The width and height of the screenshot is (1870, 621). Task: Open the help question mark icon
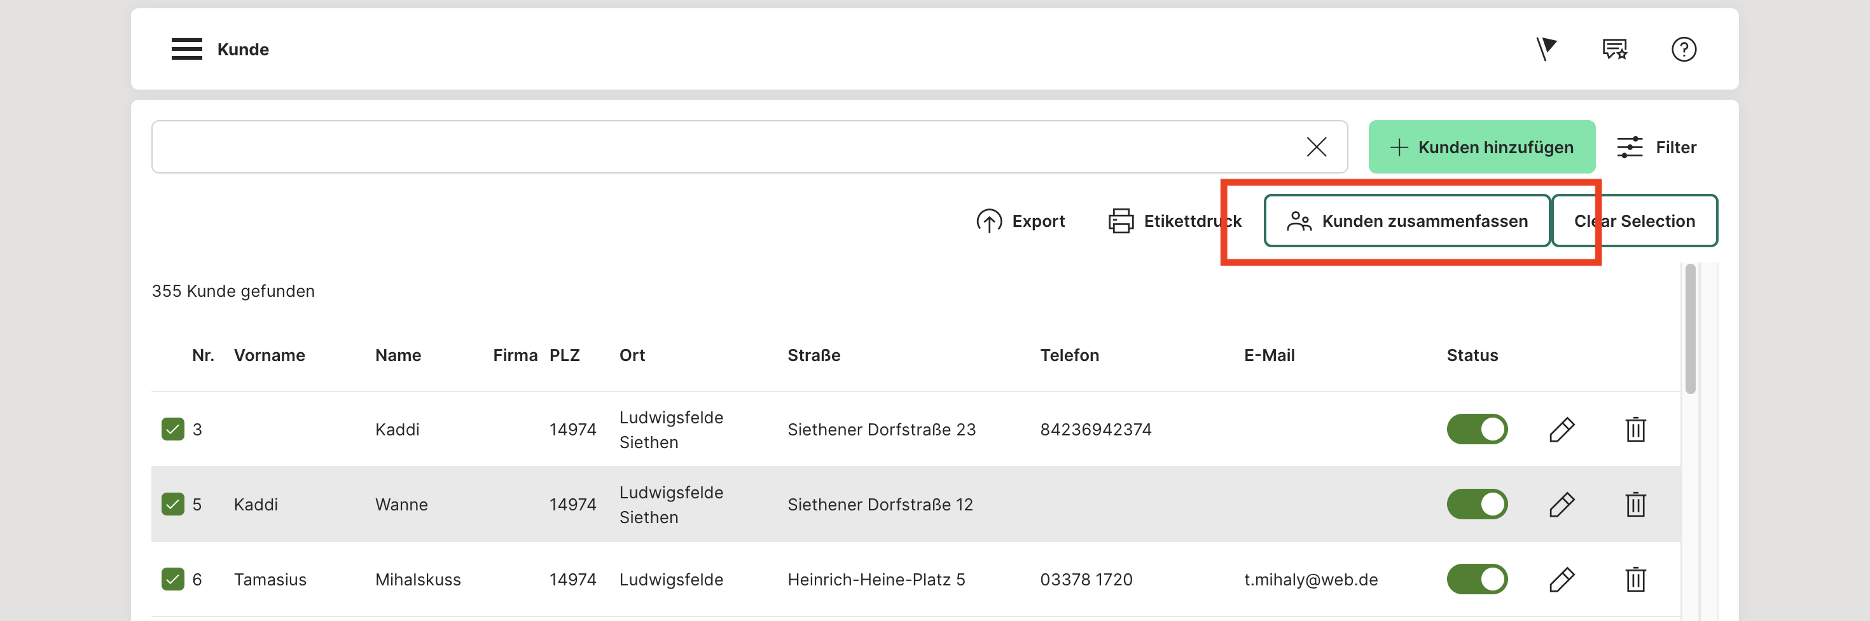(1684, 50)
